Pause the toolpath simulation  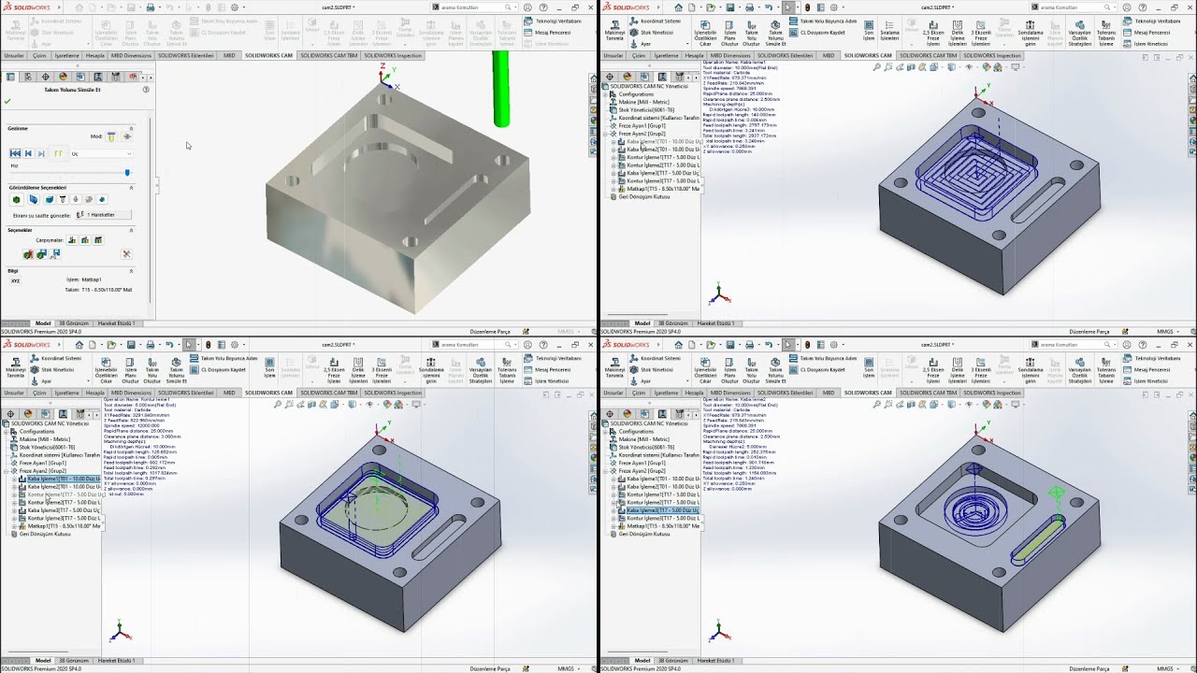click(x=57, y=153)
